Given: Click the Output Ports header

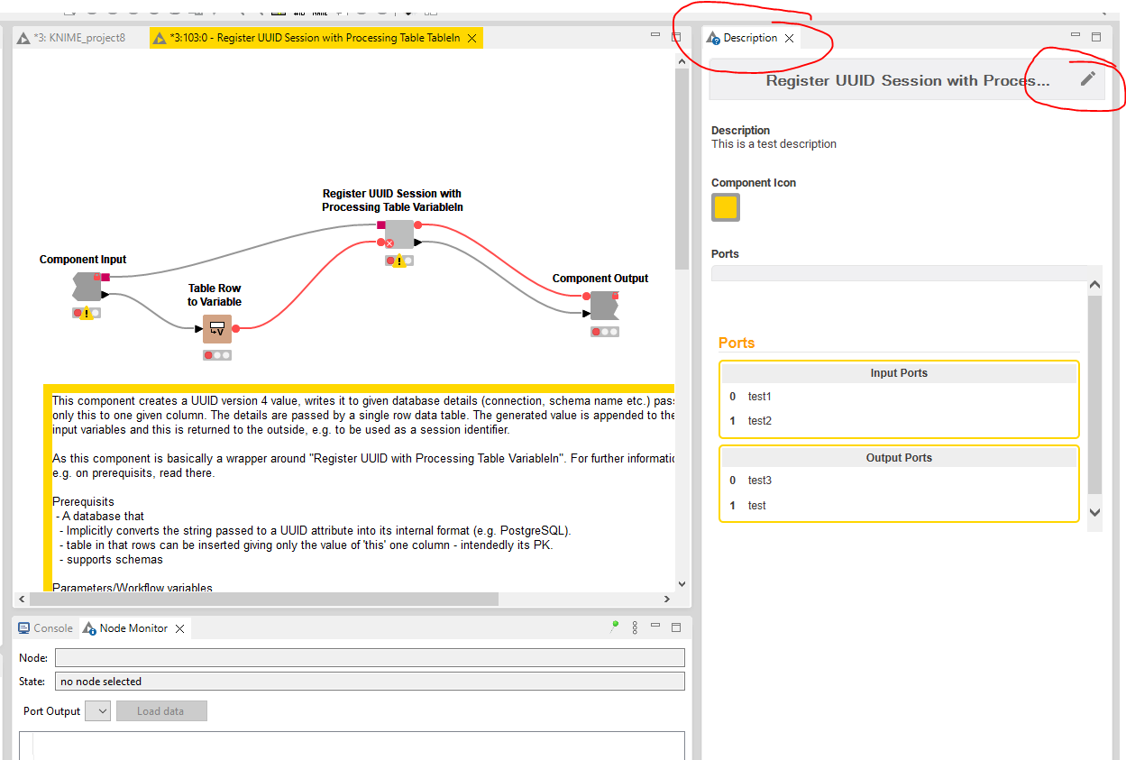Looking at the screenshot, I should click(x=899, y=458).
